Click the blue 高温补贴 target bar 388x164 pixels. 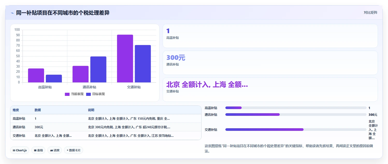pos(54,79)
